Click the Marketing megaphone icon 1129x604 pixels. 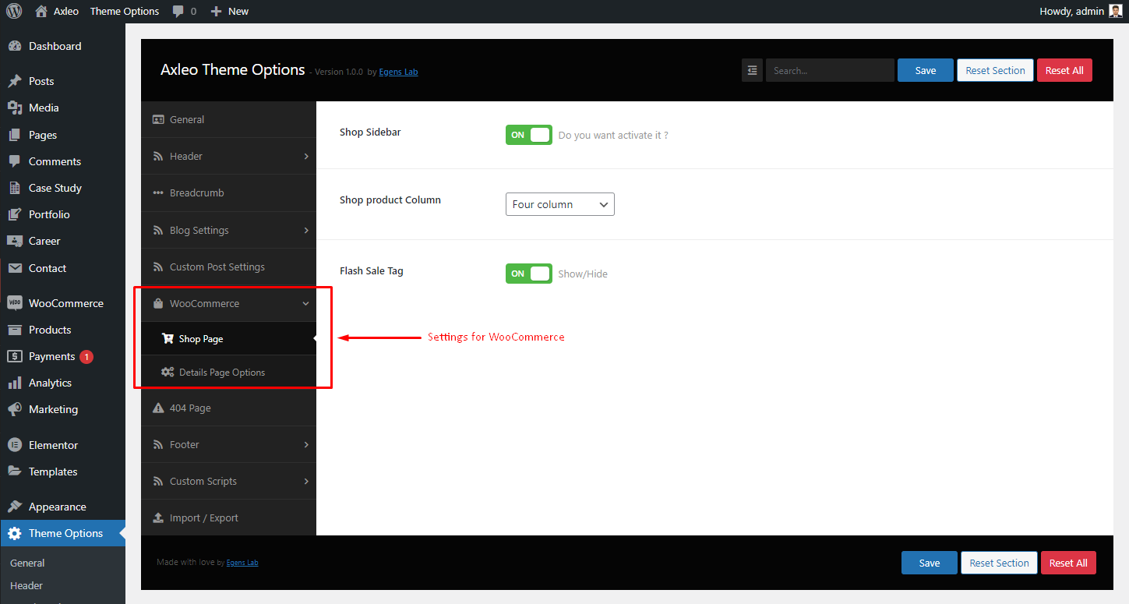tap(15, 409)
